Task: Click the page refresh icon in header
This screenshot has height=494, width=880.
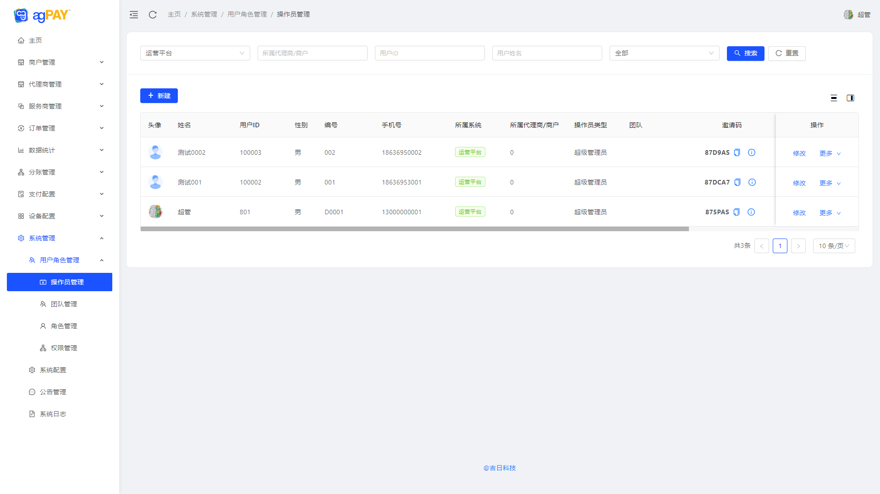Action: 153,15
